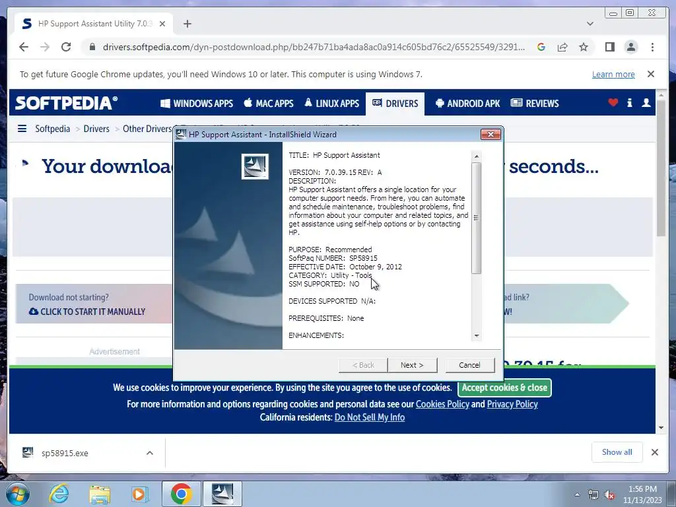
Task: Click the Other Drivers breadcrumb link
Action: 147,129
